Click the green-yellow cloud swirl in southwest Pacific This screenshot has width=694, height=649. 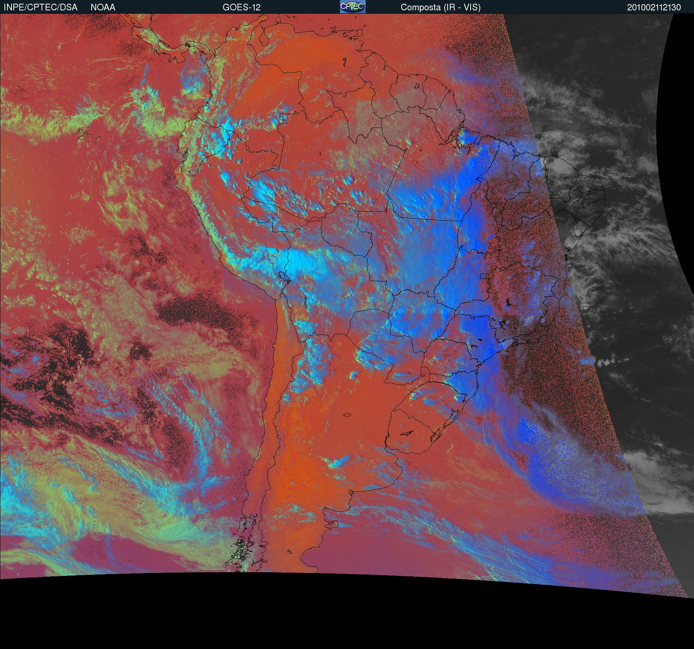pyautogui.click(x=56, y=501)
